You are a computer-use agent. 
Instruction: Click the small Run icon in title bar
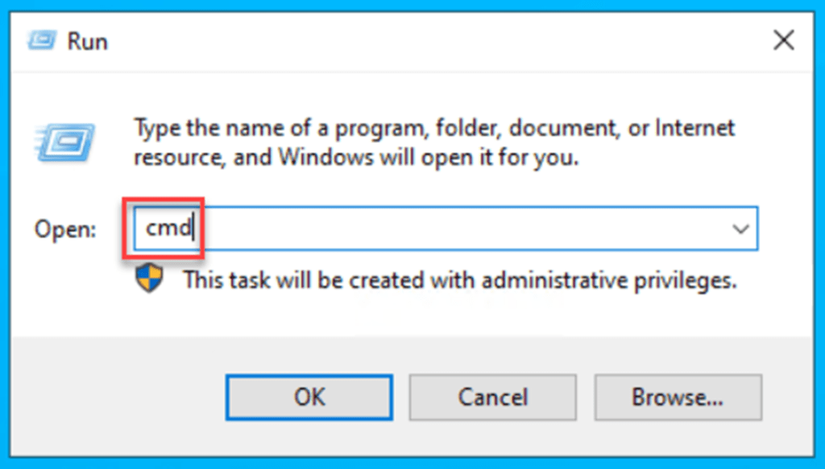coord(42,42)
